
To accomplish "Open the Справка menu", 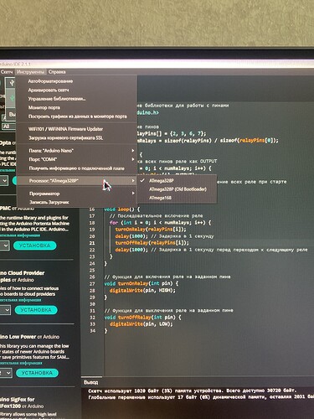I will 57,72.
